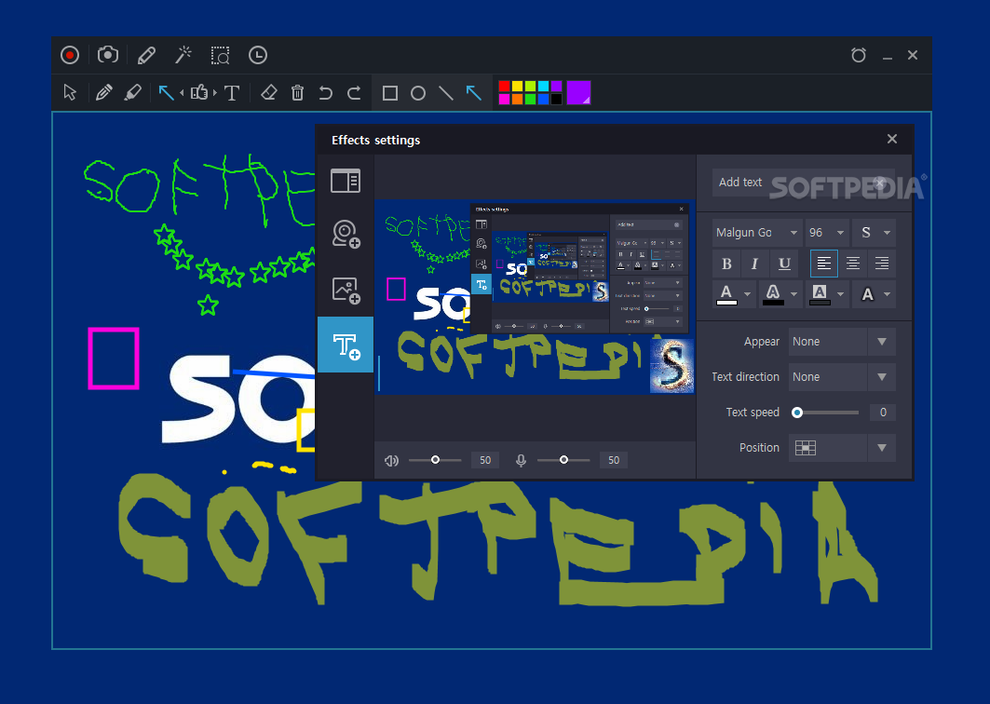990x704 pixels.
Task: Choose the highlighter marker tool
Action: point(132,93)
